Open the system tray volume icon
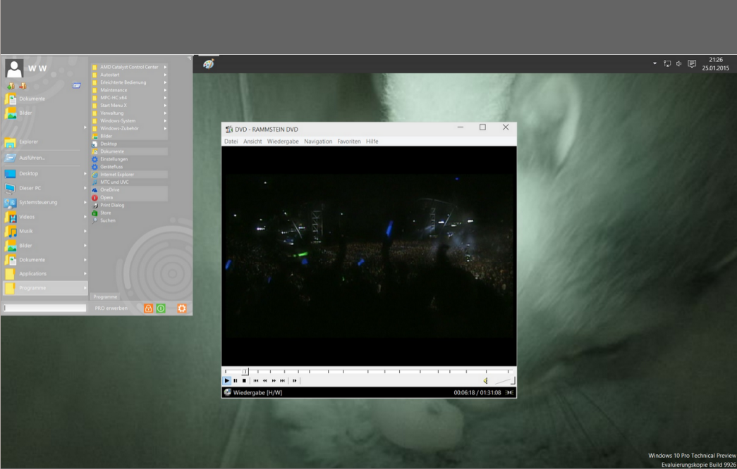The image size is (737, 469). coord(678,63)
